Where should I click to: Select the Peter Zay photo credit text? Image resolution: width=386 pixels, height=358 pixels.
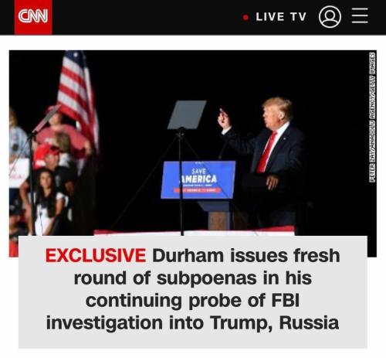[372, 117]
